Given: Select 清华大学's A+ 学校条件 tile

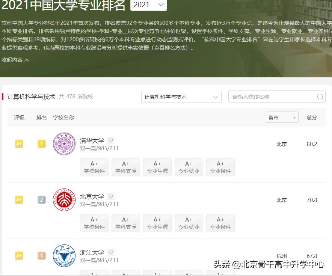Looking at the screenshot, I should [94, 167].
